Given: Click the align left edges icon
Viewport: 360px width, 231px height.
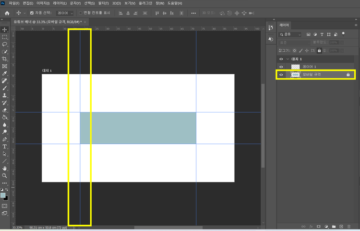Looking at the screenshot, I should coord(121,13).
